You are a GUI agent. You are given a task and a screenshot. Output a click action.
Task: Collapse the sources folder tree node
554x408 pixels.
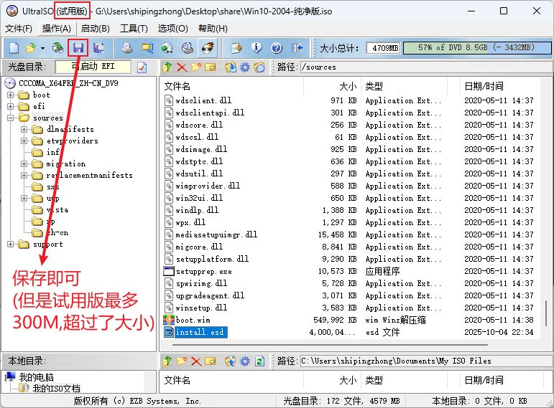coord(11,118)
